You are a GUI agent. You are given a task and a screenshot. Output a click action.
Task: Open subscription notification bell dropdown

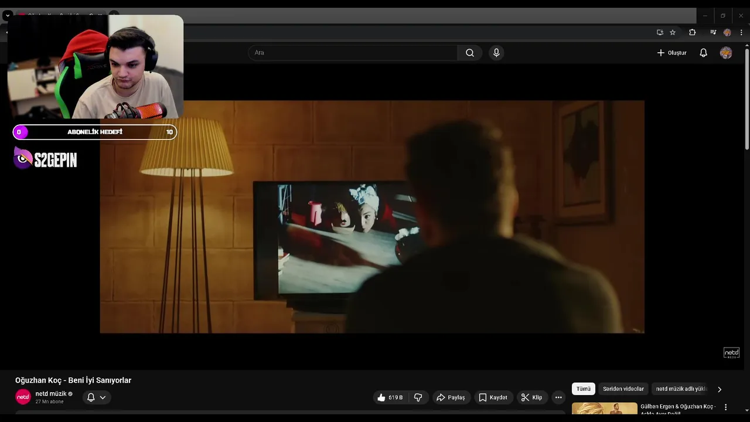tap(97, 397)
